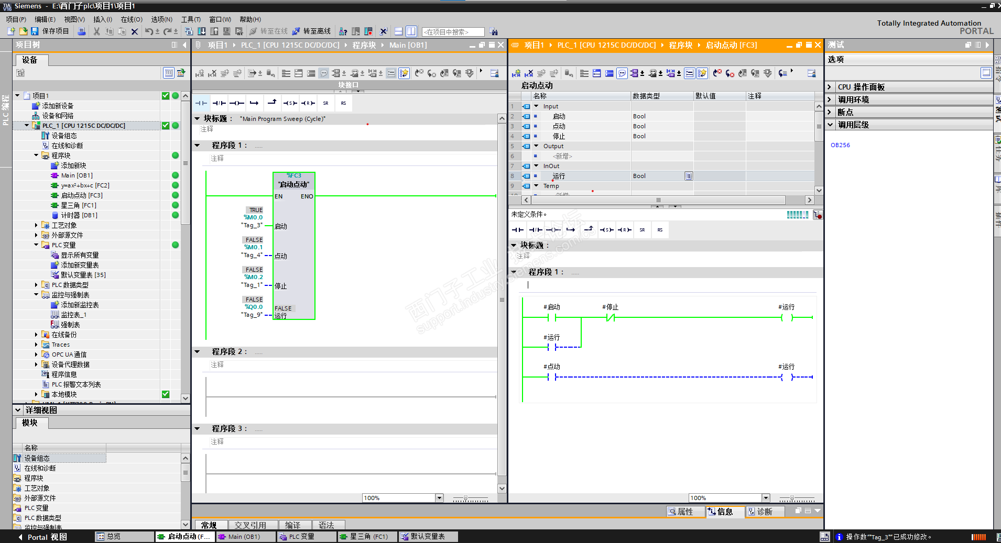Toggle horizontal split of editor space
The image size is (1001, 543).
(399, 31)
